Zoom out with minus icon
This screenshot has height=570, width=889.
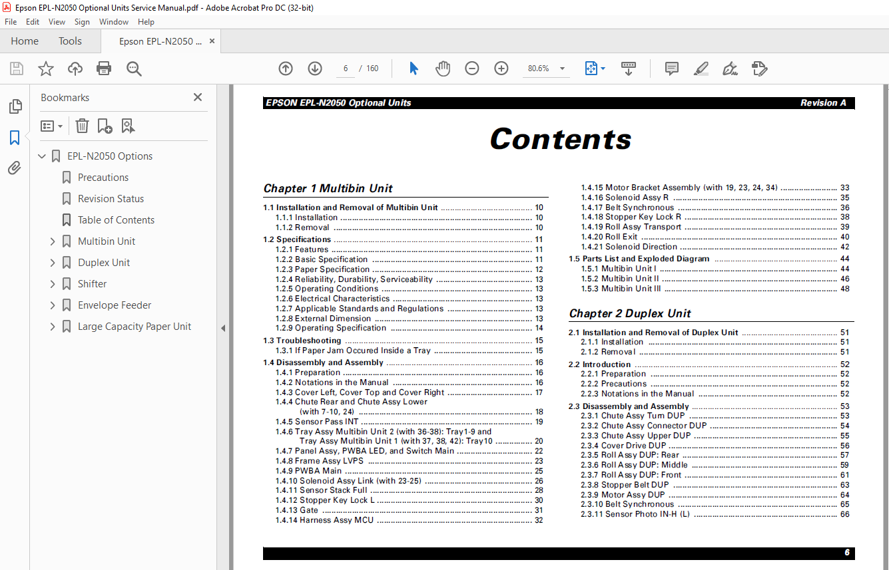pos(472,69)
